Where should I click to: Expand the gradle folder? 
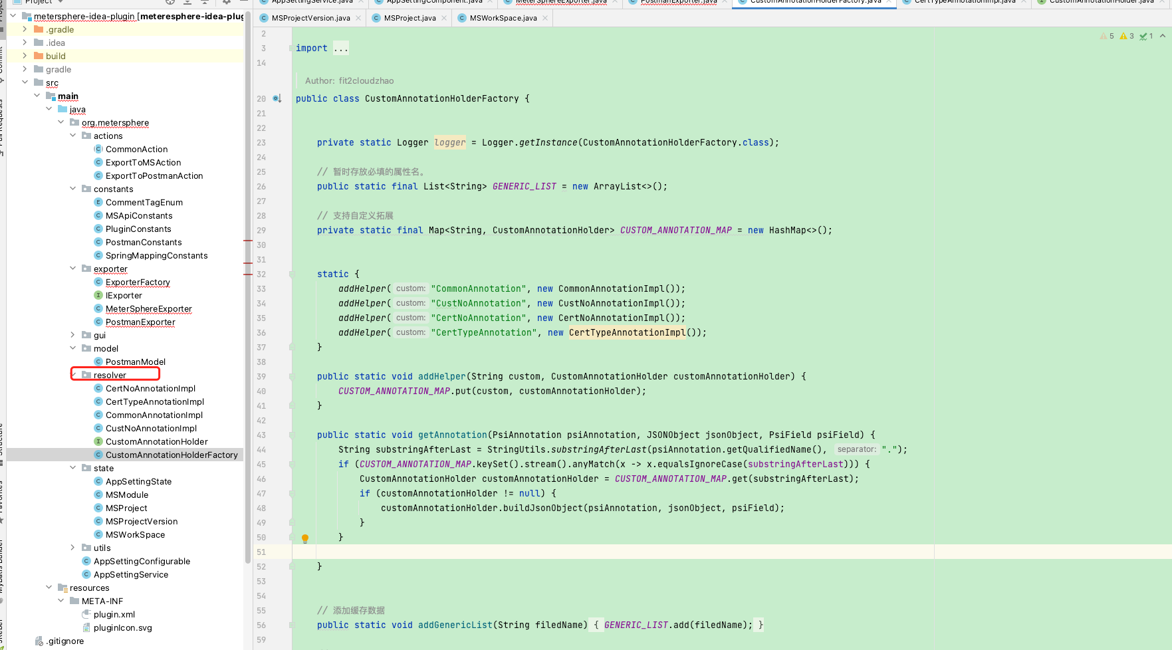25,69
